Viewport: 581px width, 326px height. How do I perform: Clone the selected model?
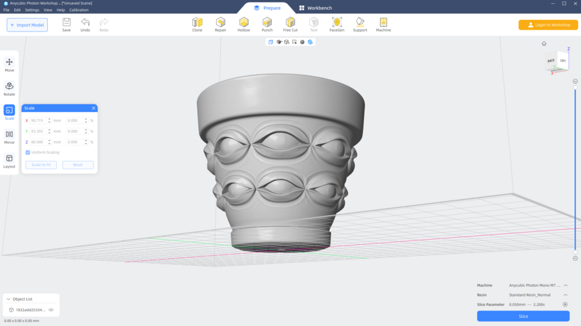tap(197, 24)
